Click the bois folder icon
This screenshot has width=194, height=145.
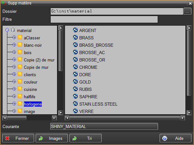(x=20, y=52)
